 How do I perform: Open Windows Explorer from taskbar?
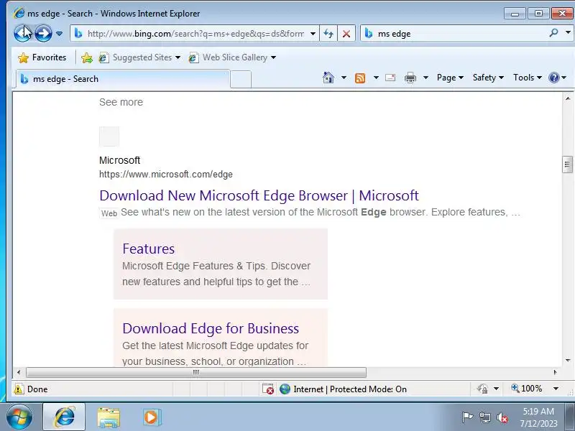click(x=109, y=417)
